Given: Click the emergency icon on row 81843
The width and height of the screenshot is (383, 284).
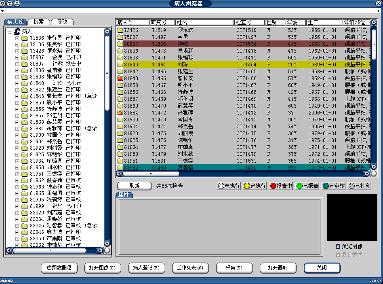Looking at the screenshot, I should (x=120, y=78).
